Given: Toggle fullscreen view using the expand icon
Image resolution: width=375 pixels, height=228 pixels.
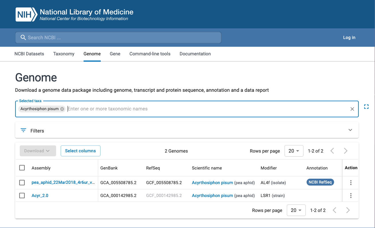Looking at the screenshot, I should [x=366, y=107].
